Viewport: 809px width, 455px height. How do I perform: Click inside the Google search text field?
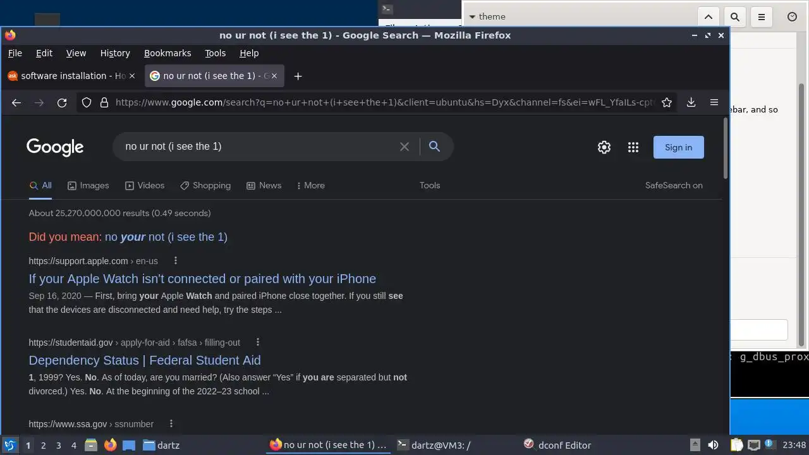pyautogui.click(x=258, y=147)
